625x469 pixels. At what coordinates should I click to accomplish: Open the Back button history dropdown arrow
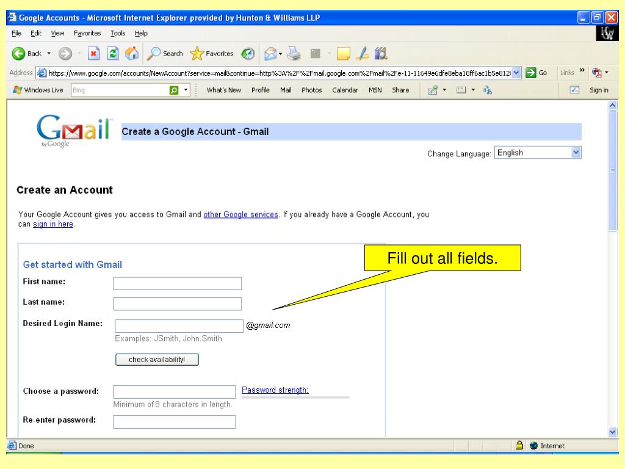pos(49,54)
